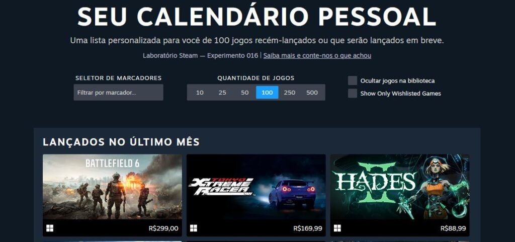Set game quantity to 250
This screenshot has width=515, height=242.
[x=289, y=93]
